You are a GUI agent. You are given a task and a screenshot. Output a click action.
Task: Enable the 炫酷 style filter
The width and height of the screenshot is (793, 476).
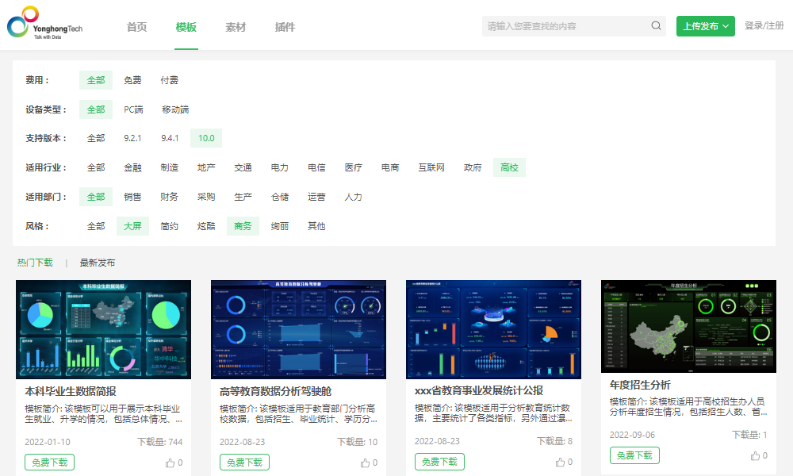point(206,225)
